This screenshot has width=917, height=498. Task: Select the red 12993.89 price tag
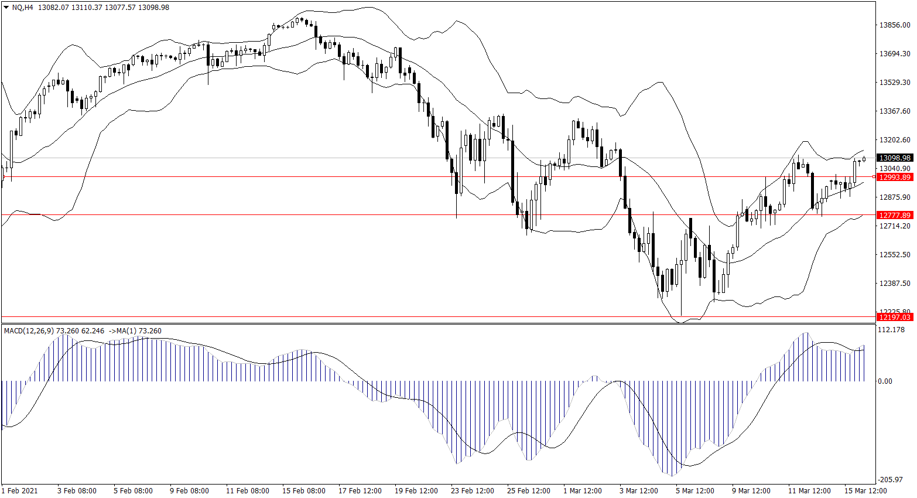coord(895,177)
